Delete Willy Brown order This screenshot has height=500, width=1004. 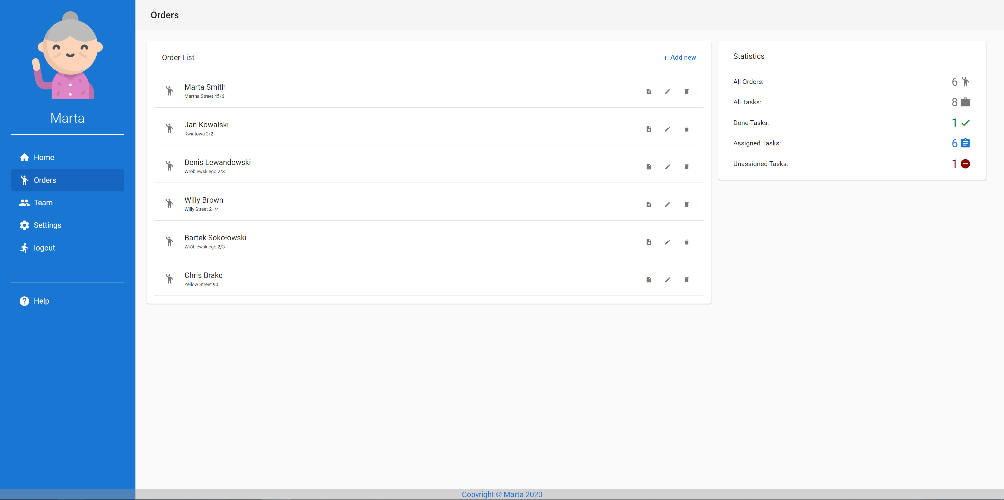(686, 204)
